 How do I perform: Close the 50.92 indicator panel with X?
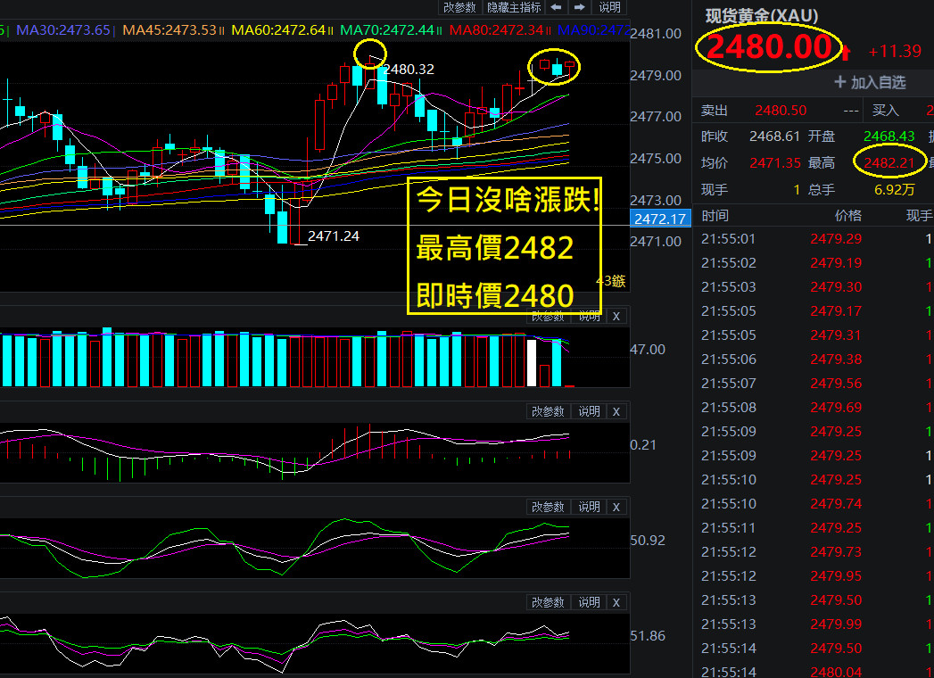[616, 507]
